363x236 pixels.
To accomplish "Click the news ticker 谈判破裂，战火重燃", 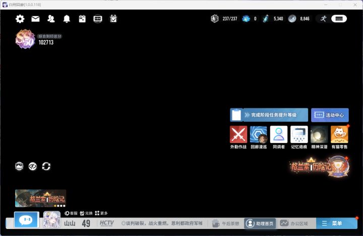I will [162, 223].
